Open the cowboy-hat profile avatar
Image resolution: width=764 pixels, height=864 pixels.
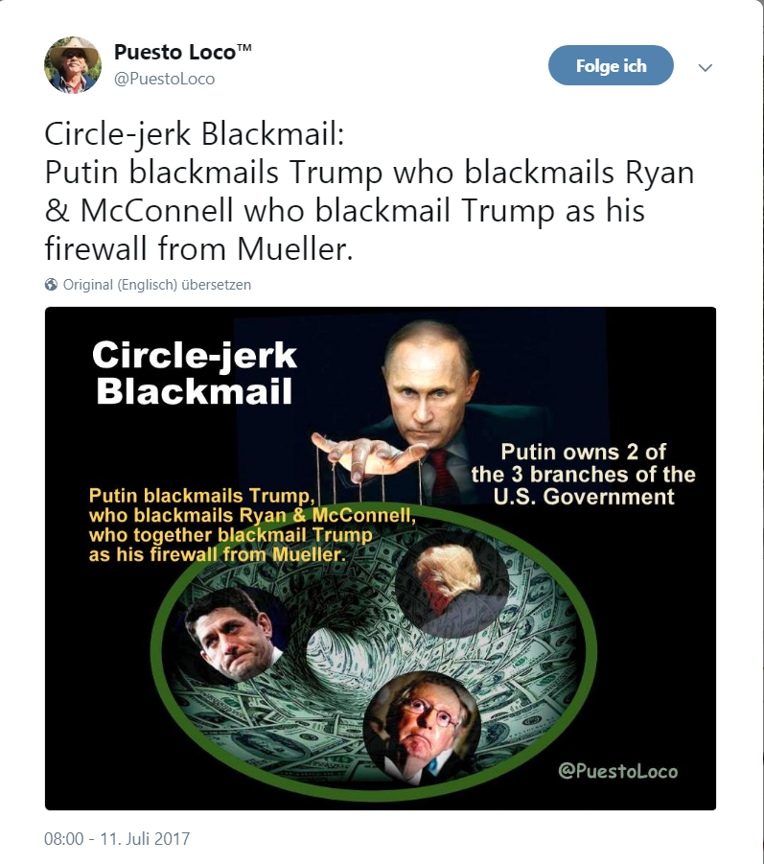(73, 65)
